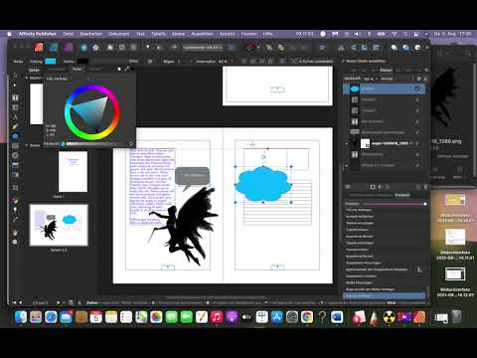Click the black Kontur swatch
The width and height of the screenshot is (477, 358).
click(82, 62)
